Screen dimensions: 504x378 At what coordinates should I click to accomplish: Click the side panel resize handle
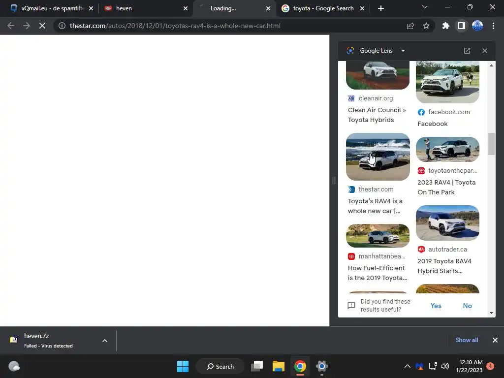(x=334, y=180)
